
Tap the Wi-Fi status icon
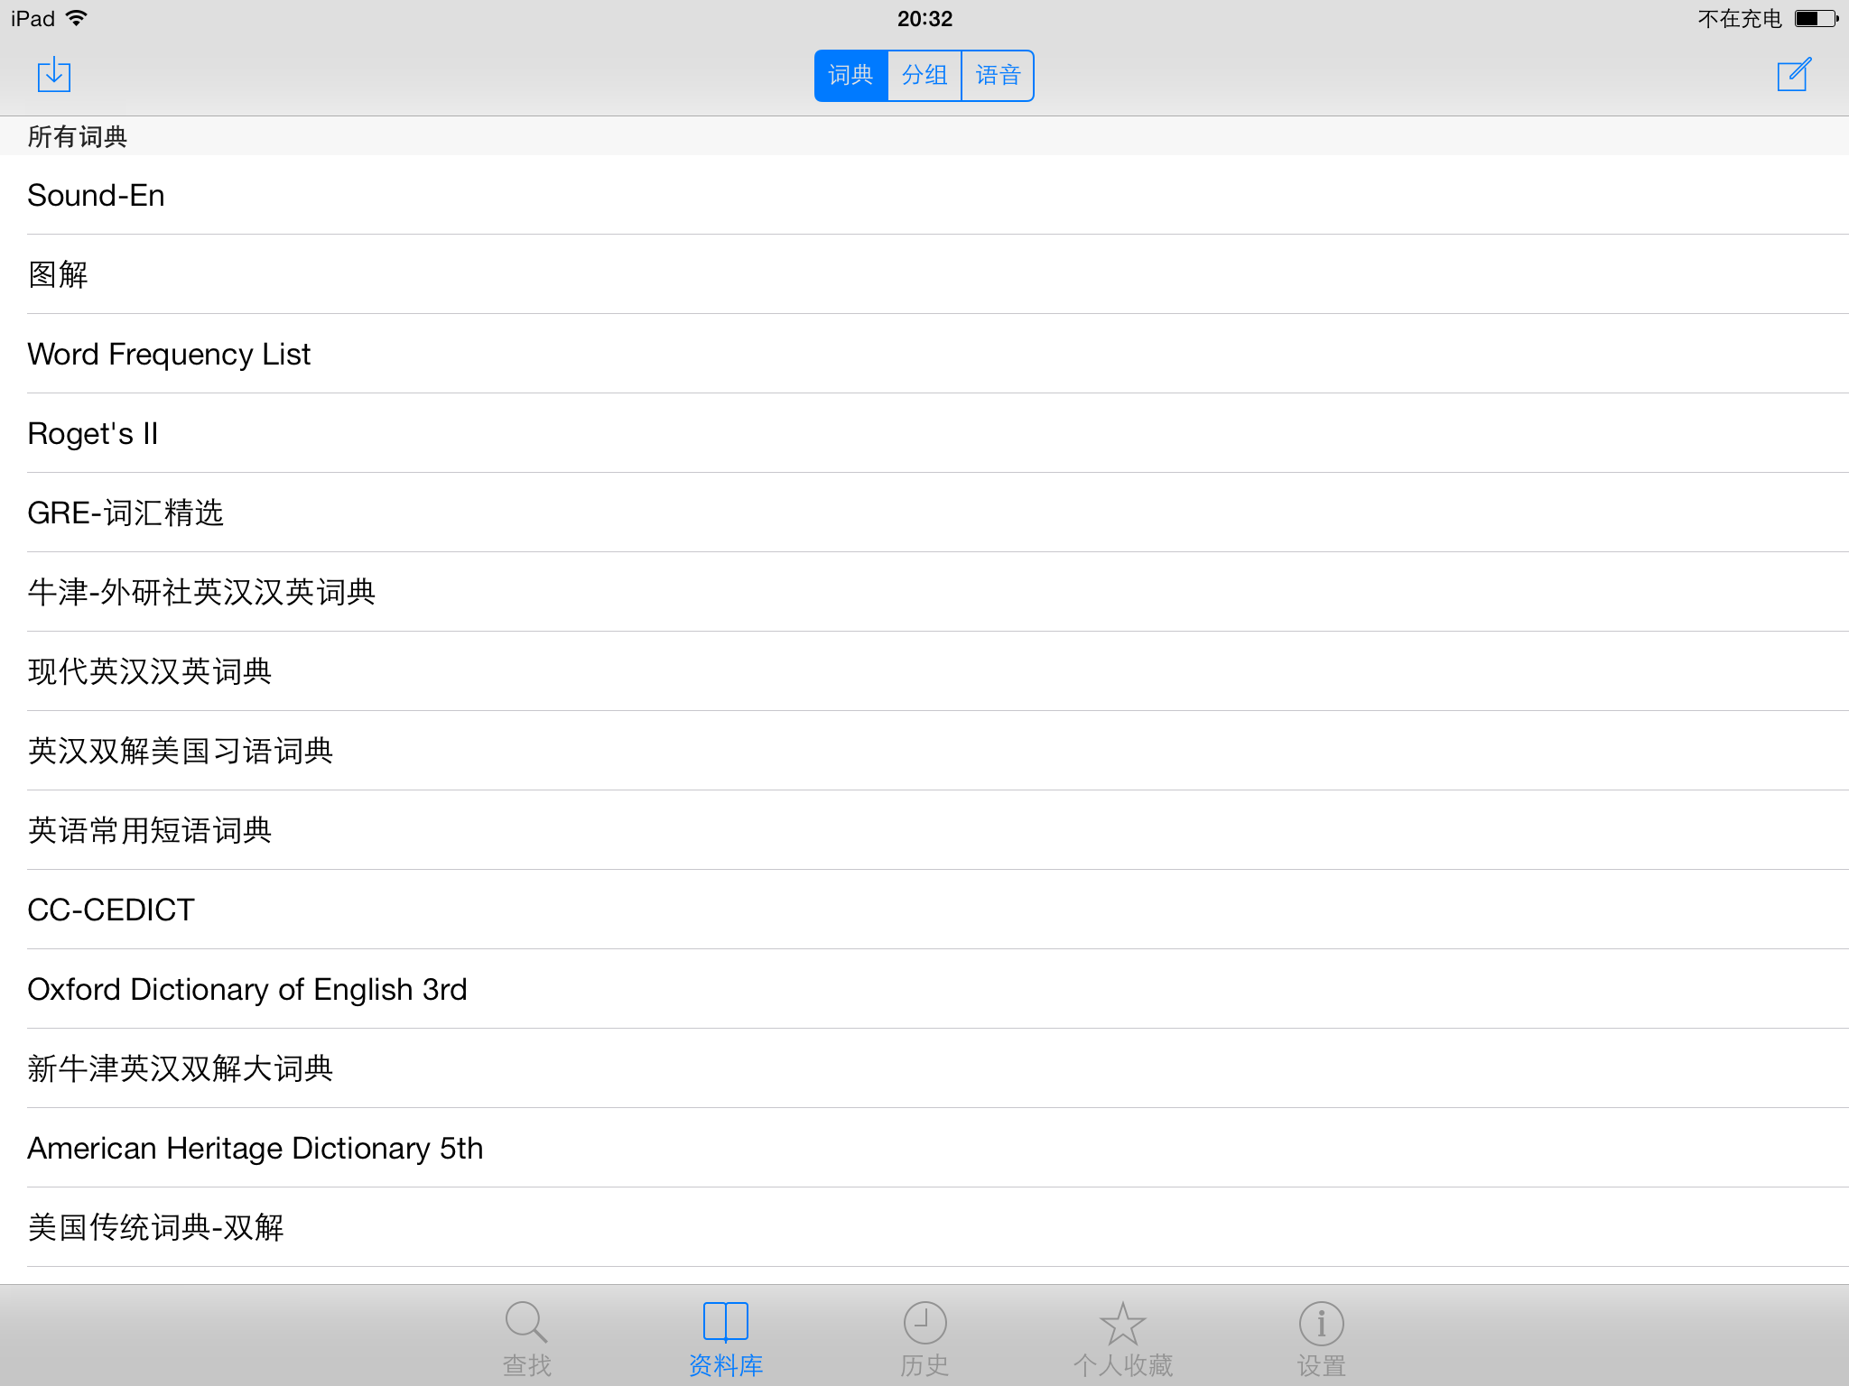coord(77,18)
